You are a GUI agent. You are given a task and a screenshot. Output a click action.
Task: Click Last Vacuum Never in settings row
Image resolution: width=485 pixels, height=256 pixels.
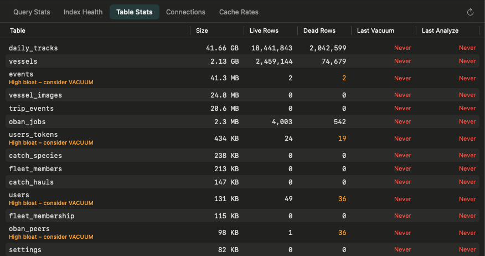pyautogui.click(x=403, y=249)
